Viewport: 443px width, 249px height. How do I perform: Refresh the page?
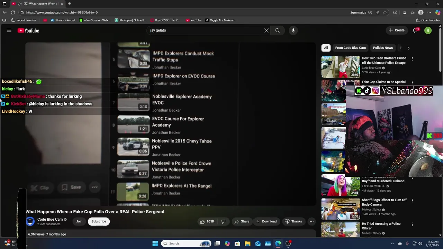point(13,12)
